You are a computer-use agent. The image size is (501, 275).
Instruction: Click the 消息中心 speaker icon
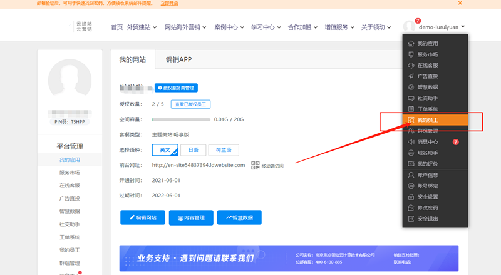pyautogui.click(x=411, y=142)
